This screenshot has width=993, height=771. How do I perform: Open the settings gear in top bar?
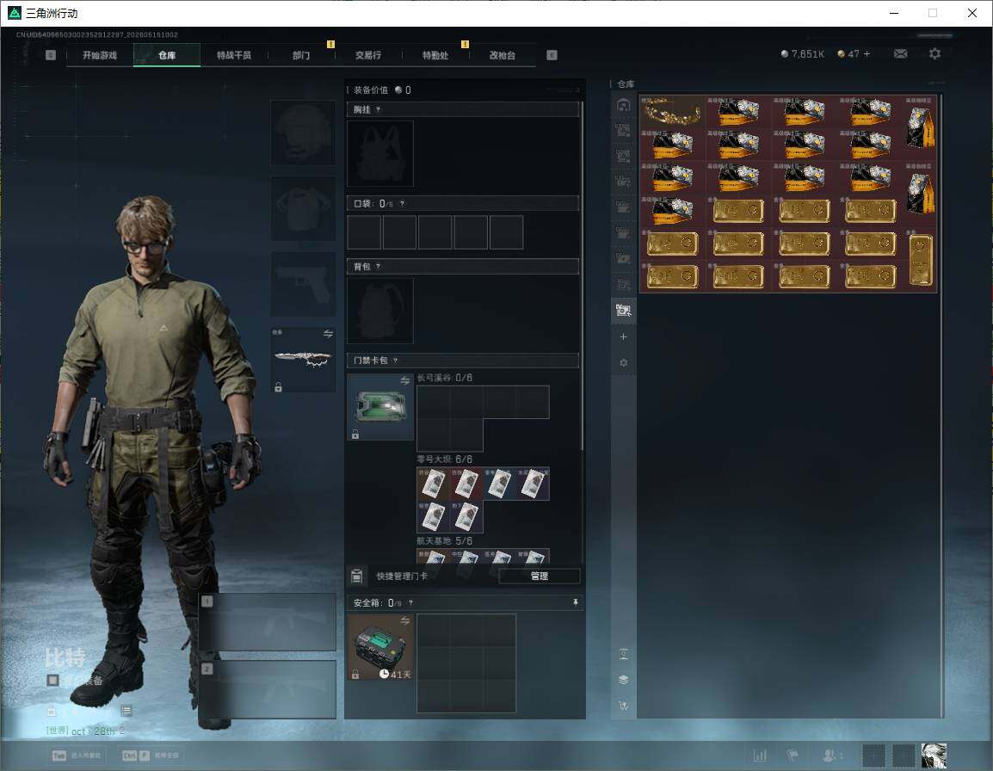tap(934, 54)
